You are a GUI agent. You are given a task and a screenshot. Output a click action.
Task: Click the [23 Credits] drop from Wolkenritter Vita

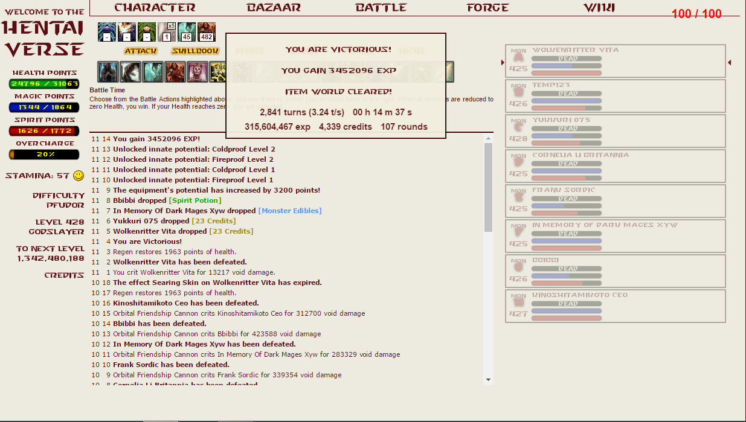(x=231, y=231)
